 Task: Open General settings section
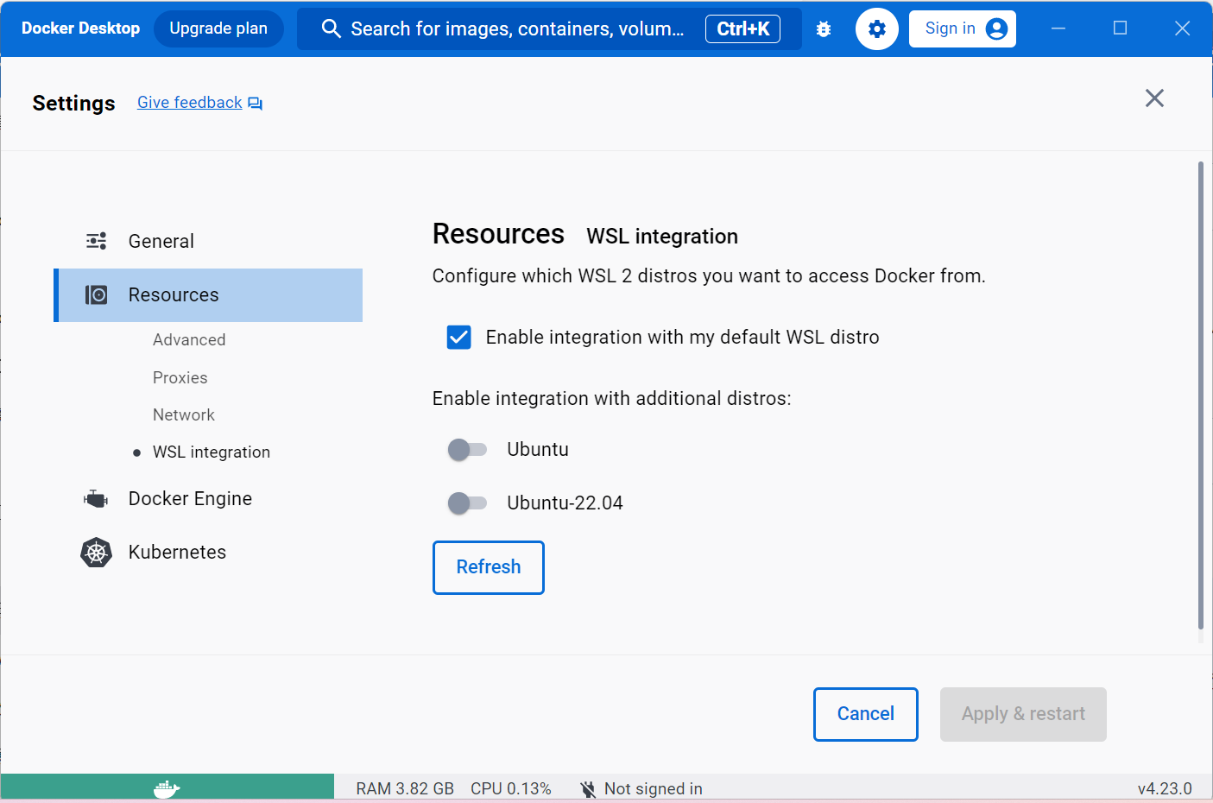coord(208,242)
